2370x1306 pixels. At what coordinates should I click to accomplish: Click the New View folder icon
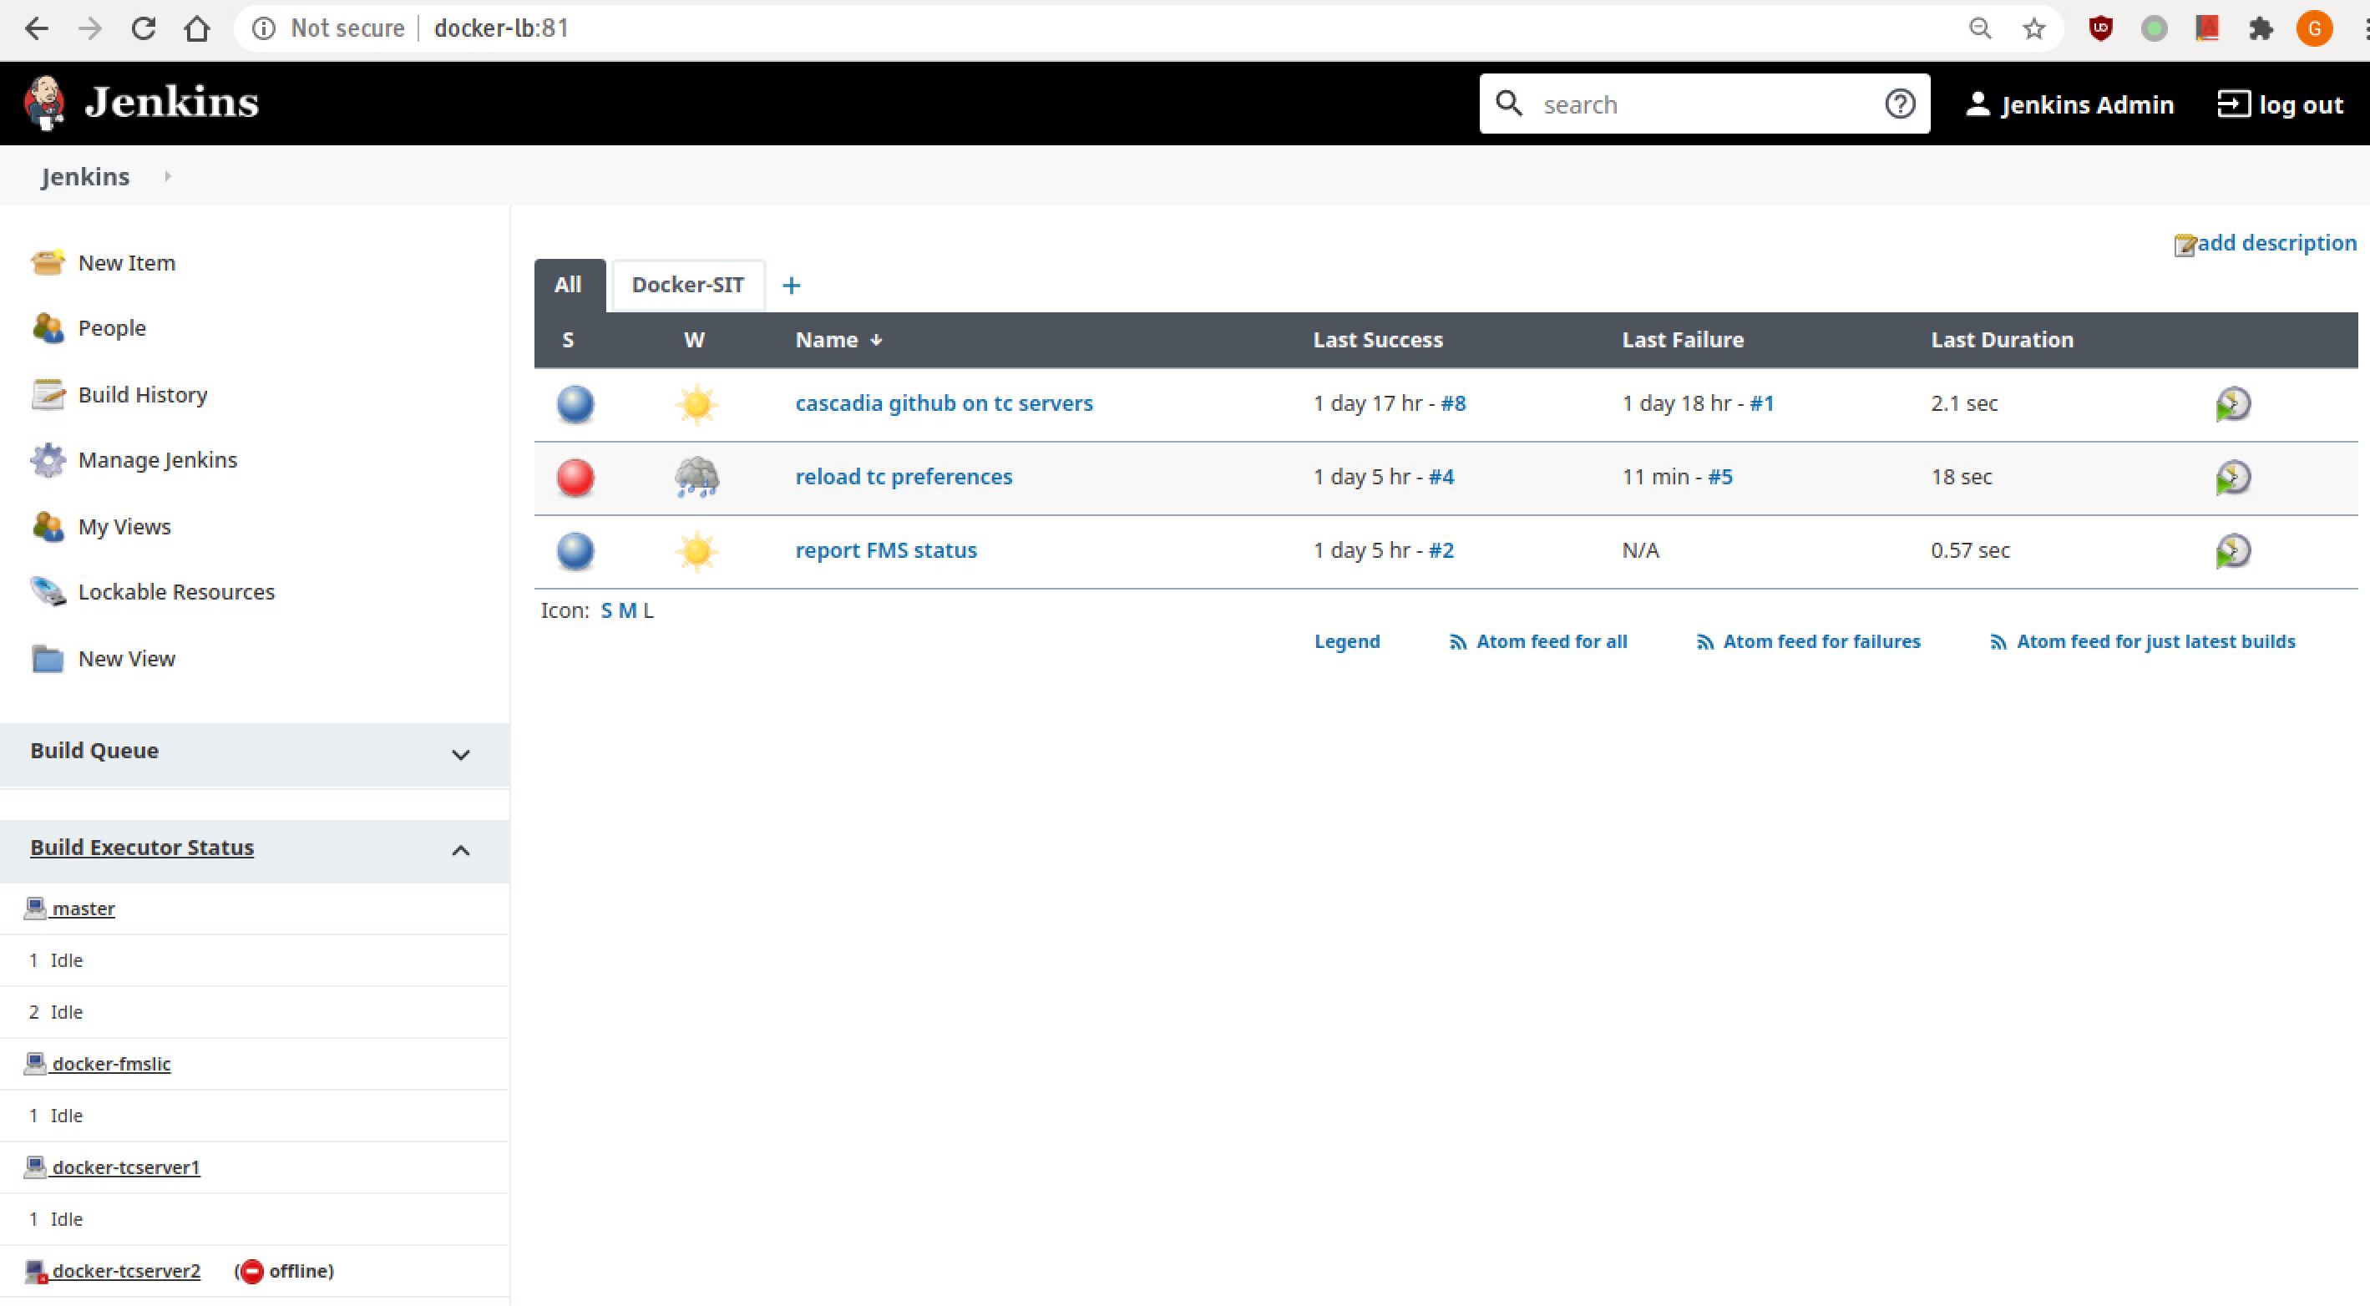point(48,659)
